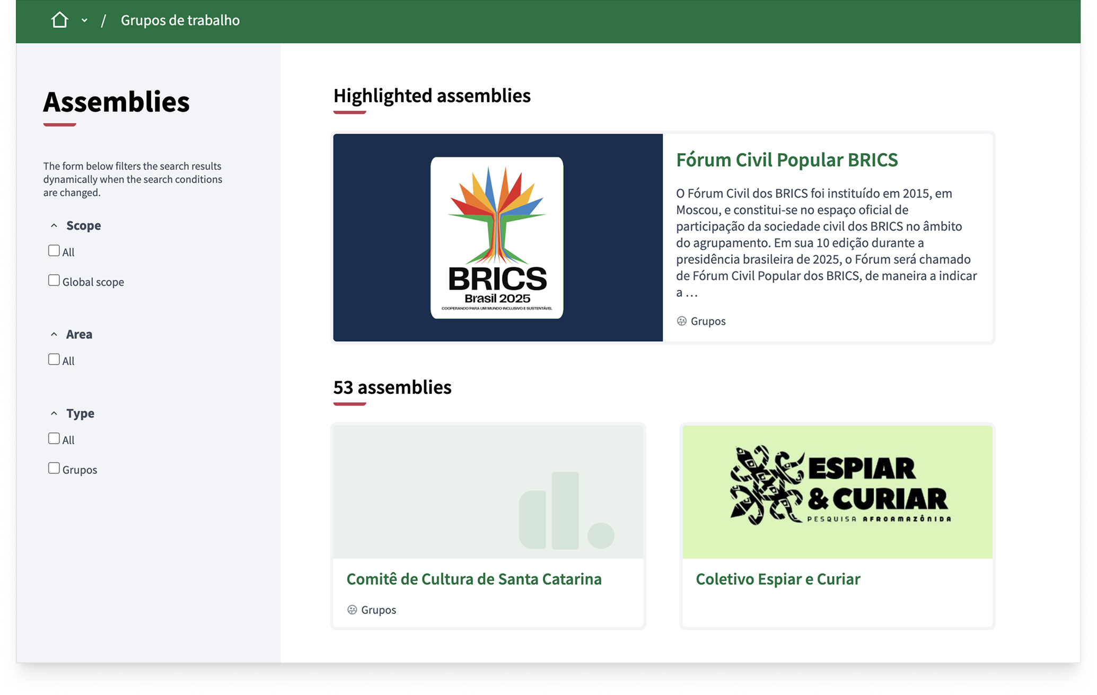The image size is (1097, 695).
Task: Click the BRICS Brasil 2025 logo image
Action: coord(497,237)
